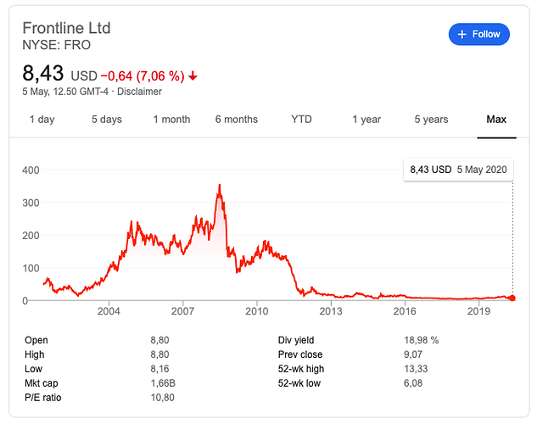Click the 2008 peak on price chart

click(x=220, y=186)
